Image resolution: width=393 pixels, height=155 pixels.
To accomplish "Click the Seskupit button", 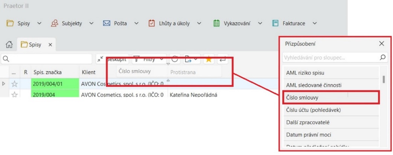I will coord(111,59).
